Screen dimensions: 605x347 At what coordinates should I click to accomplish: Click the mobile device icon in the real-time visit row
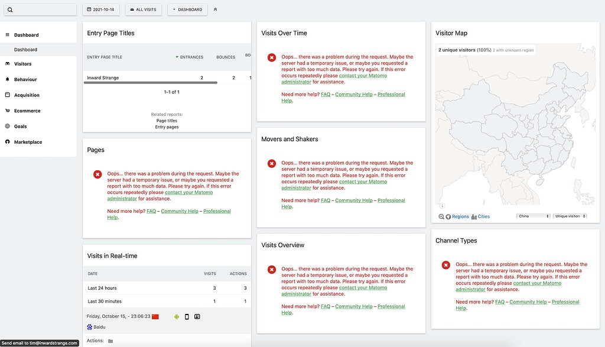(187, 316)
